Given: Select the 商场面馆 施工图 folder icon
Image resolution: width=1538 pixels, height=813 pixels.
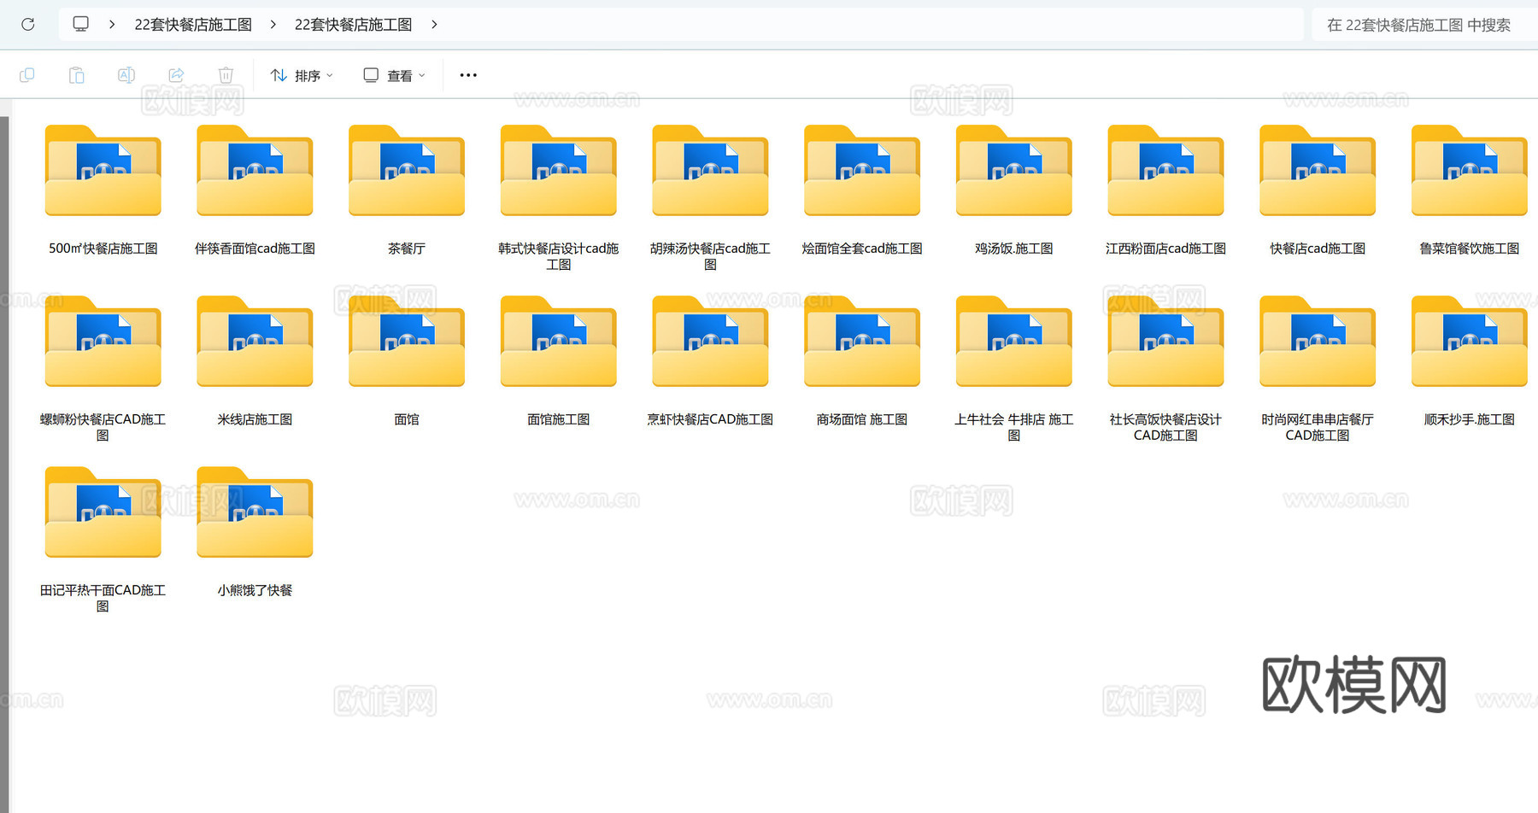Looking at the screenshot, I should pos(862,342).
